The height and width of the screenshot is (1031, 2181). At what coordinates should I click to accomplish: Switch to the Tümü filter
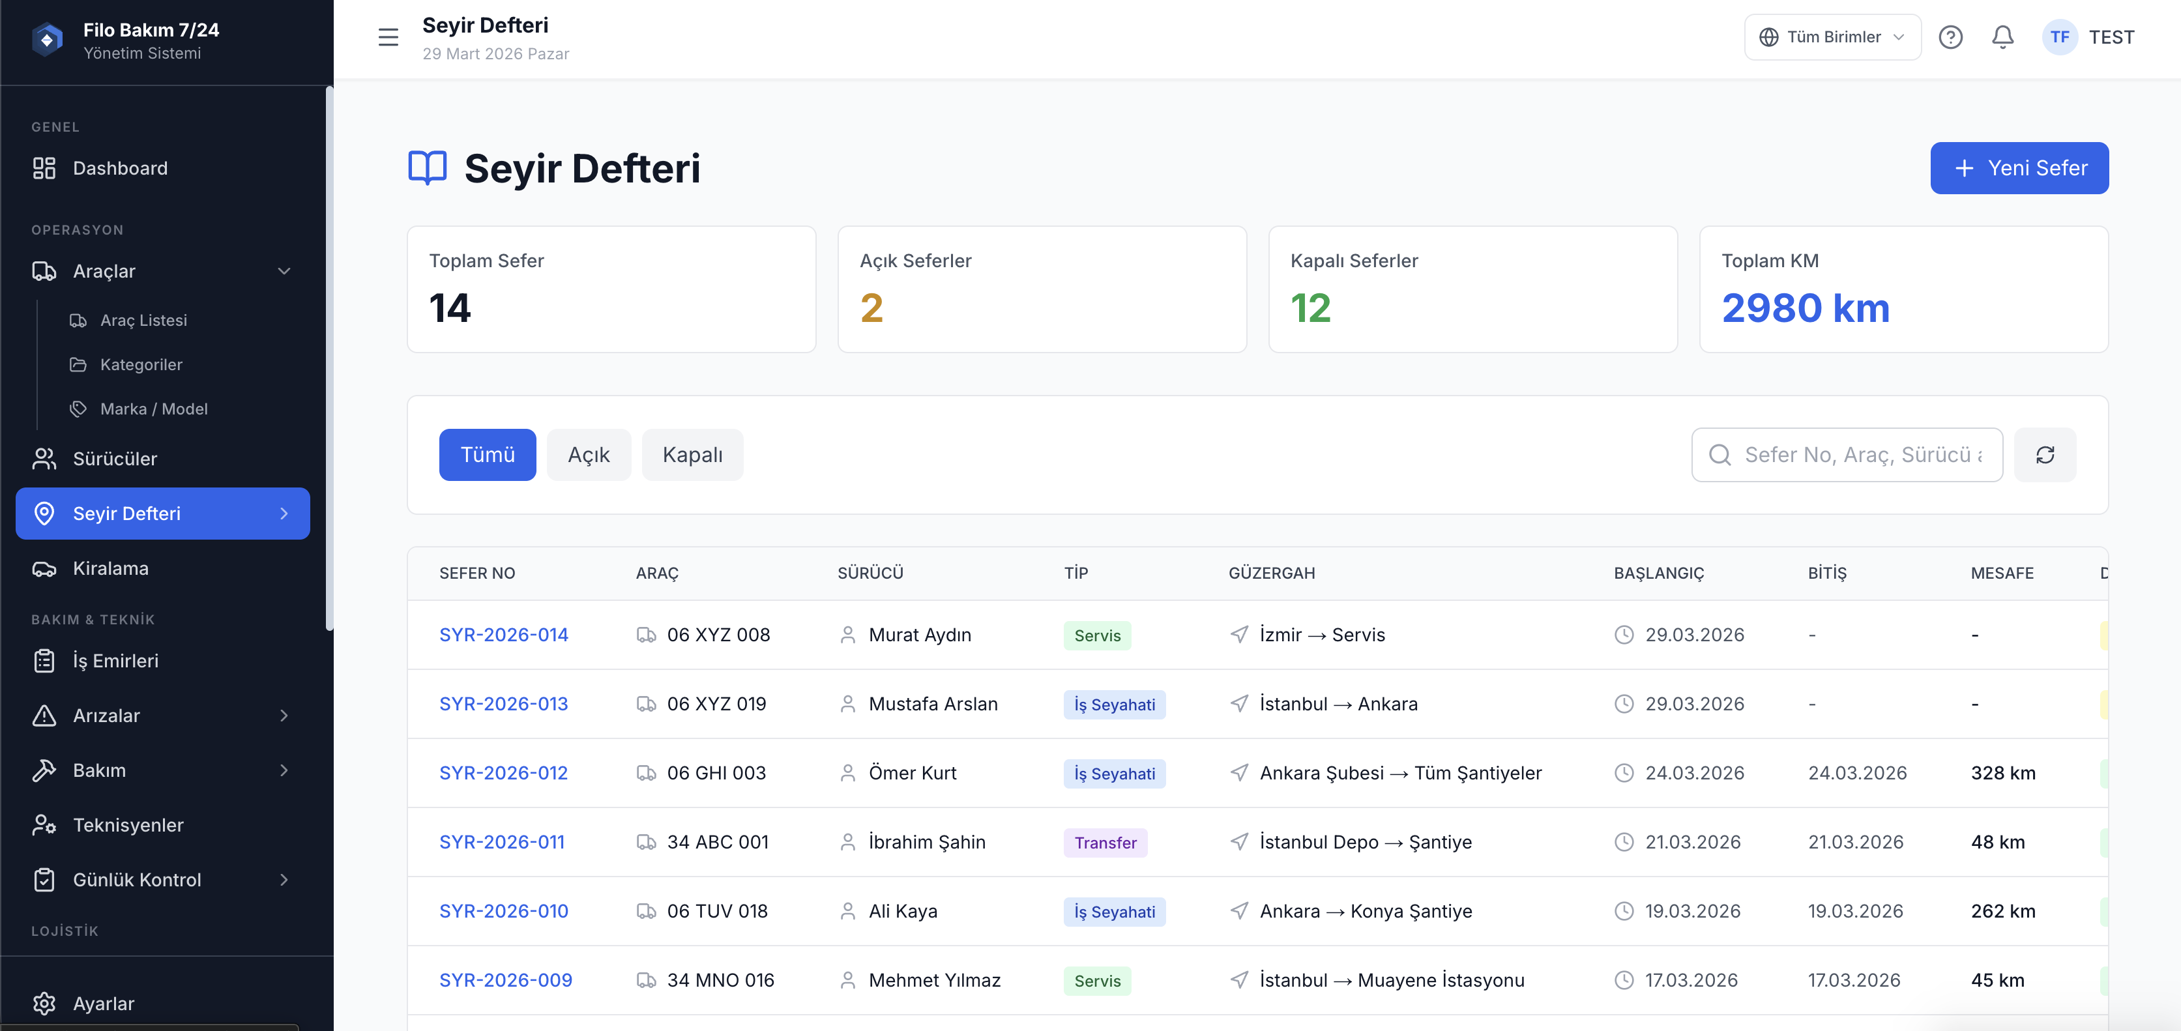(487, 454)
